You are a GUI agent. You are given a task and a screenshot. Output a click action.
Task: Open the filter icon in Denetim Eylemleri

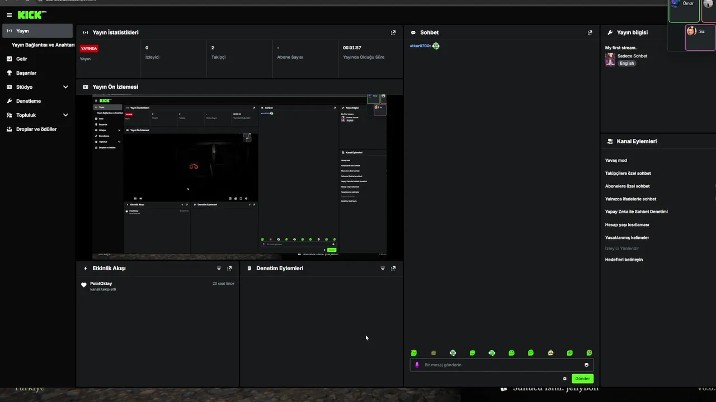[383, 268]
